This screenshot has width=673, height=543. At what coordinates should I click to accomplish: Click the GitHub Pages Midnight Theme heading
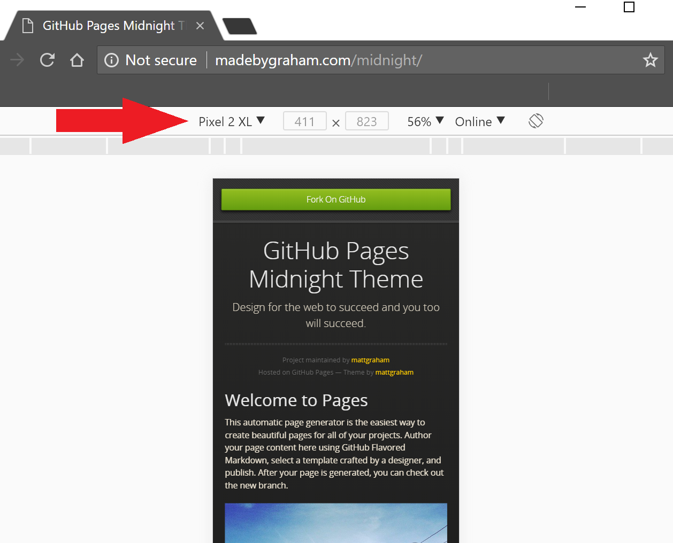336,265
